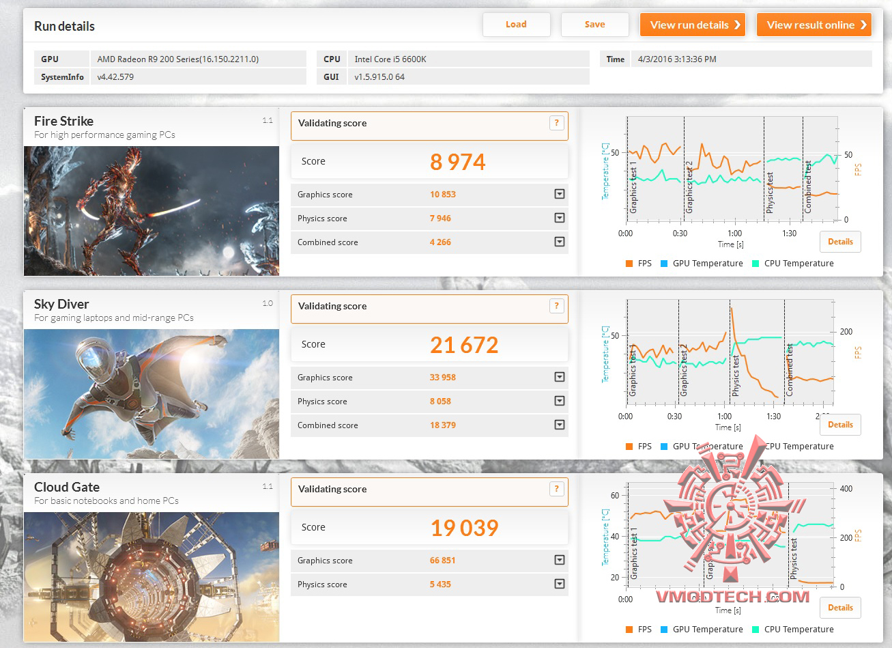
Task: Click the Fire Strike combined score 4 266
Action: 440,242
